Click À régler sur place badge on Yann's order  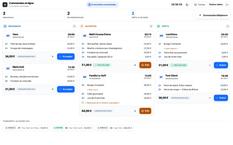click(x=26, y=56)
